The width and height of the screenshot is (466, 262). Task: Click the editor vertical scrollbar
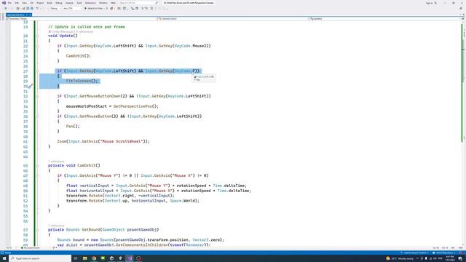pyautogui.click(x=464, y=134)
